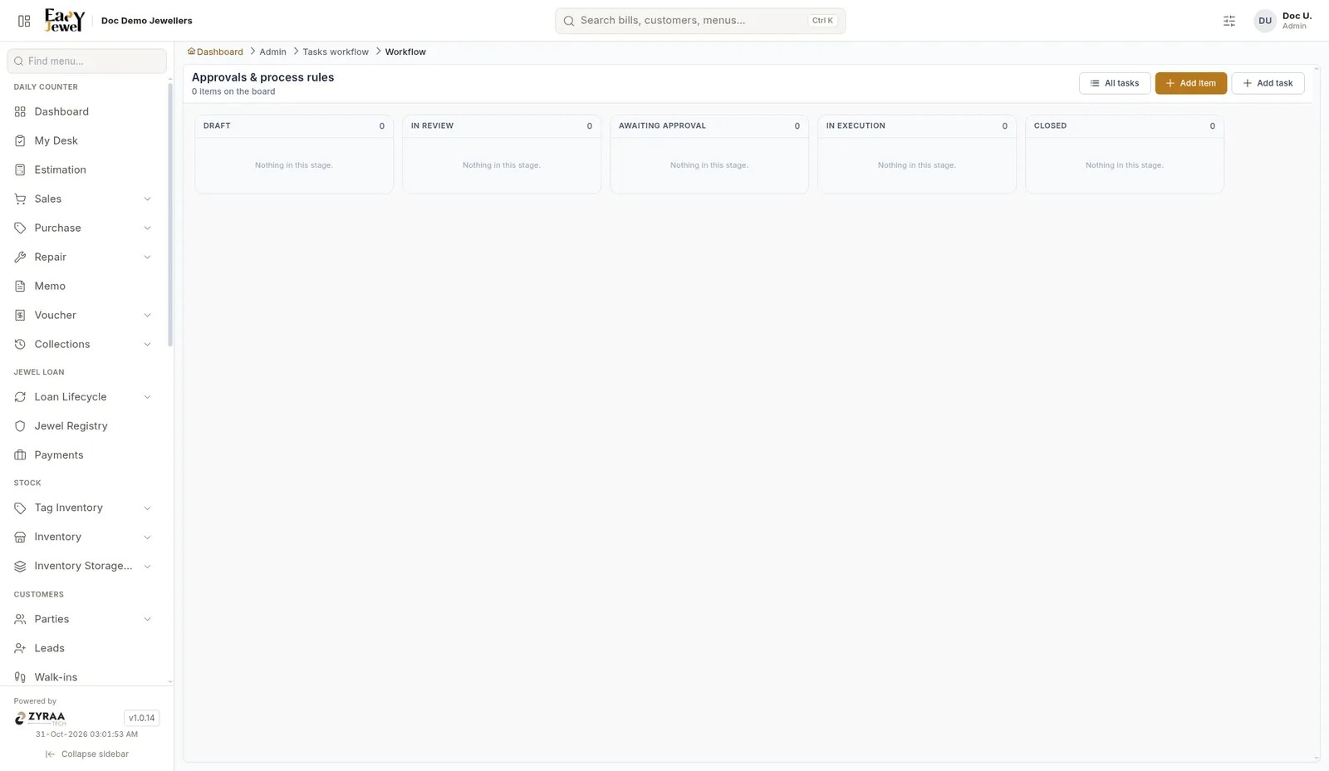Click the Purchase tag icon
Viewport: 1329px width, 771px height.
20,228
